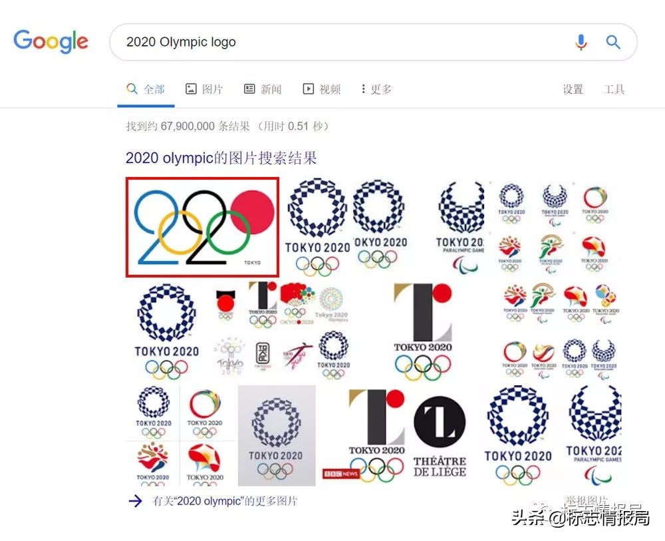The image size is (665, 541).
Task: Click the blue arrow before 更多图片 link
Action: point(135,502)
